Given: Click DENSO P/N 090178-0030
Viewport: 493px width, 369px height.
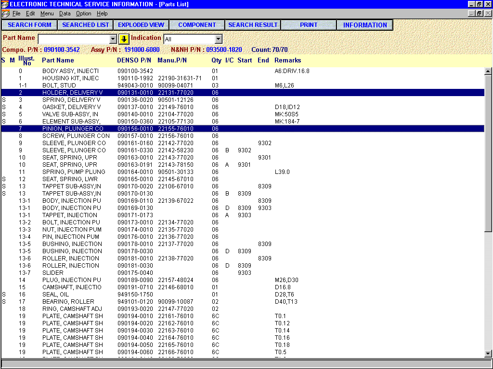Looking at the screenshot, I should pyautogui.click(x=135, y=251).
